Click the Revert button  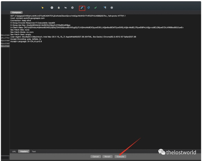107,156
